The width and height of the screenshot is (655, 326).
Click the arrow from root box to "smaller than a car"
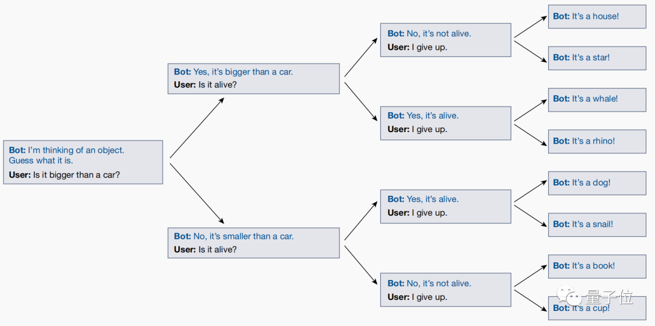point(197,194)
